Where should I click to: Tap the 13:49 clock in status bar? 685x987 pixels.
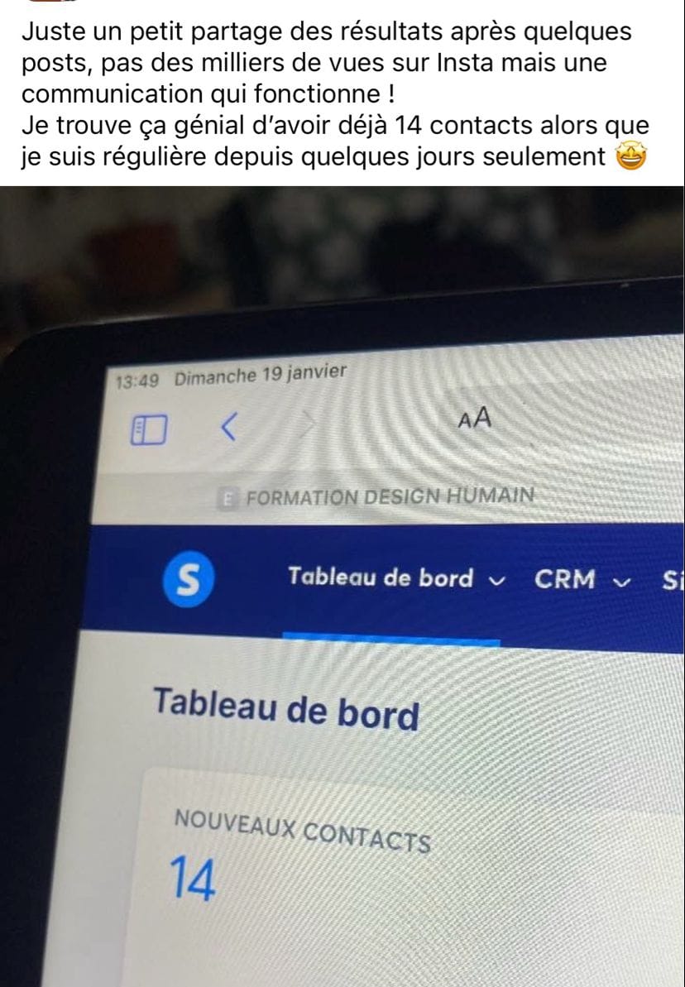137,381
